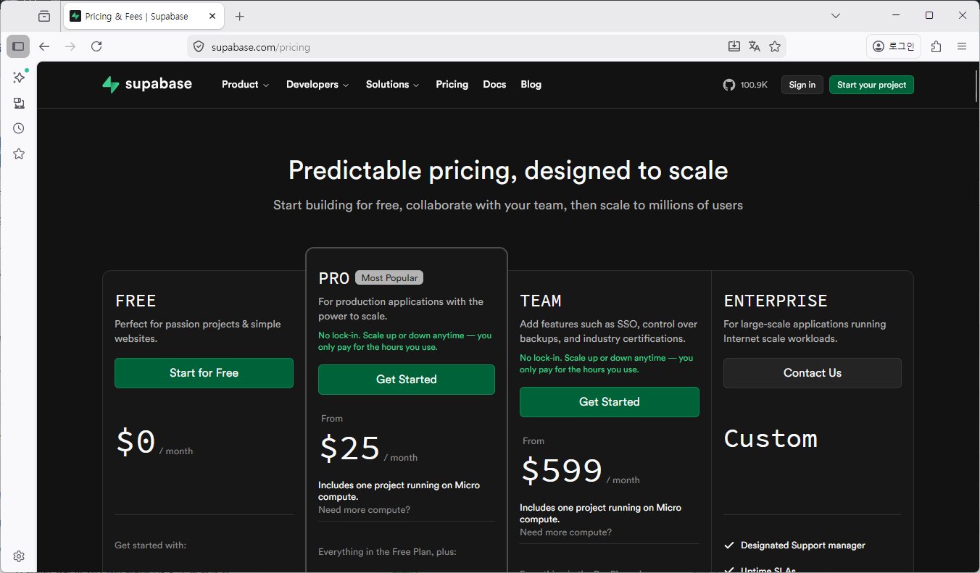The image size is (980, 573).
Task: Open Need more compute? under Pro plan
Action: pyautogui.click(x=364, y=509)
